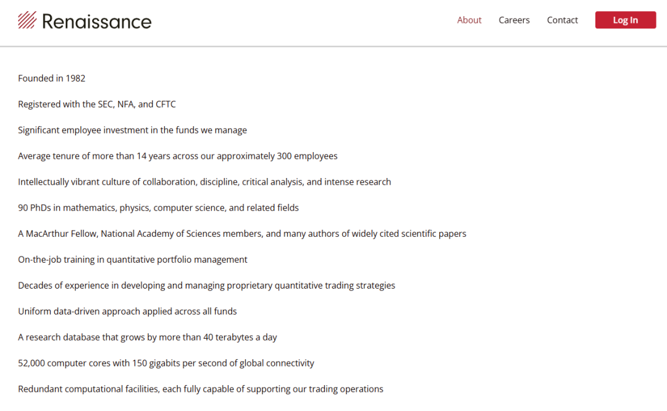Click the Renaissance logo
The height and width of the screenshot is (411, 667).
[84, 20]
